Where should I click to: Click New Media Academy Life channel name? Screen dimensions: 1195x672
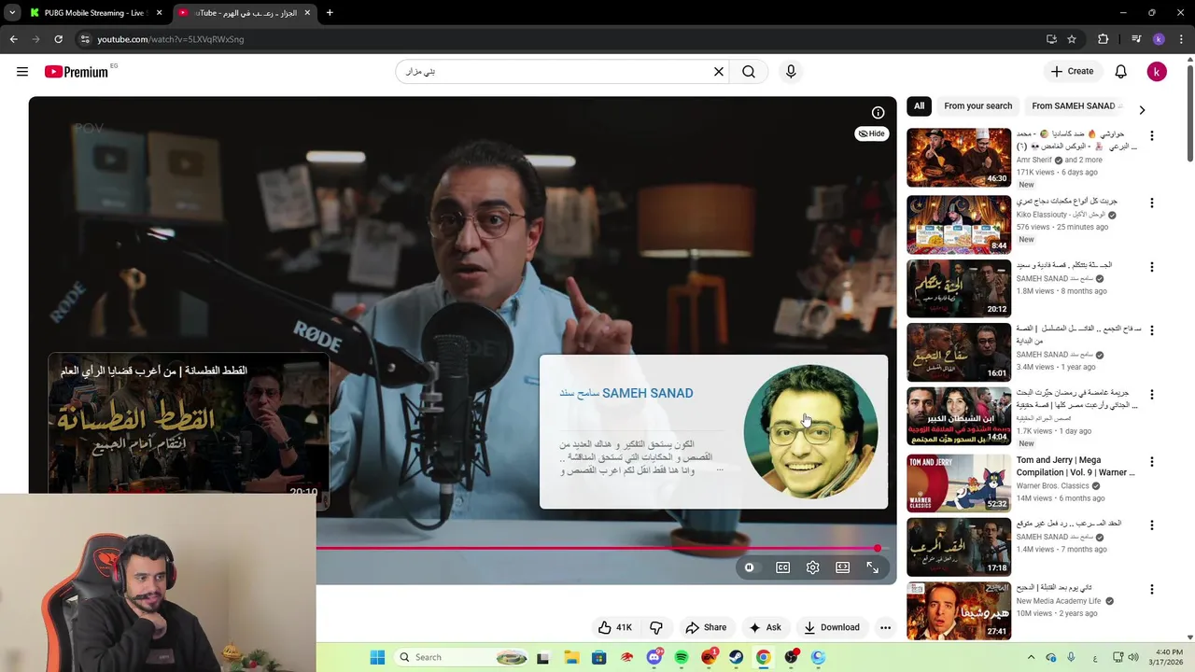[x=1060, y=601]
